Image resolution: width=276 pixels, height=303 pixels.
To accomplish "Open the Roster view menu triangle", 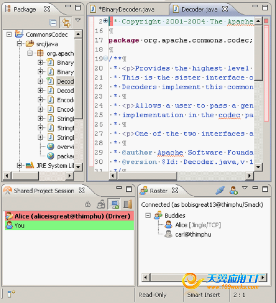I will click(245, 188).
